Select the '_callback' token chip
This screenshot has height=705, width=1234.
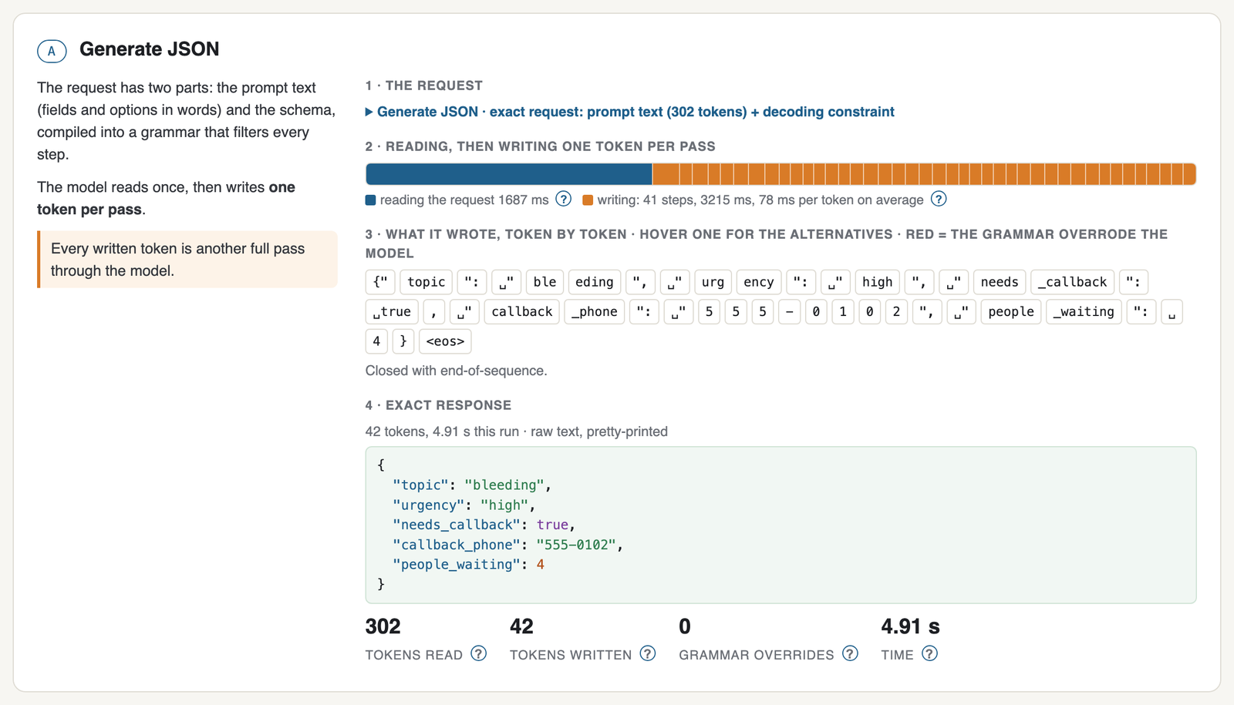point(1072,282)
